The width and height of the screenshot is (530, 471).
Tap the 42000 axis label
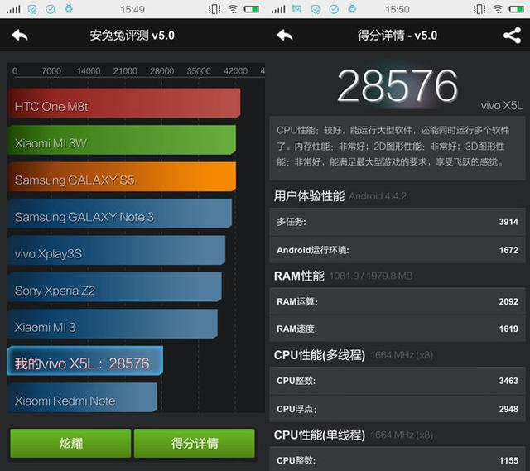[x=235, y=71]
